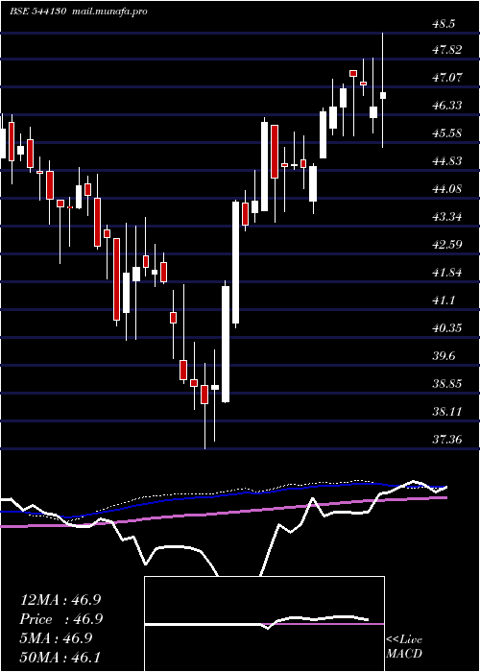This screenshot has width=480, height=672.
Task: Click the 44.08 price axis label
Action: click(446, 189)
